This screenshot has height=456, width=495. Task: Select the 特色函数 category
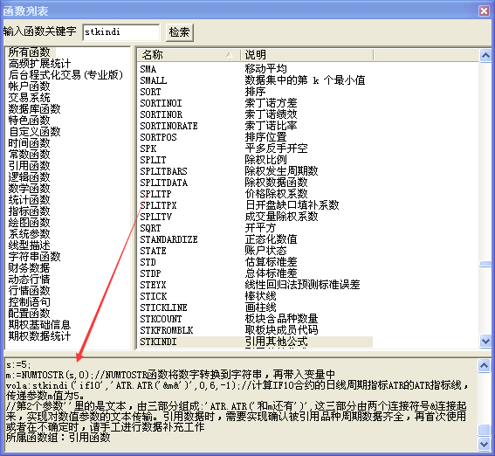coord(30,121)
